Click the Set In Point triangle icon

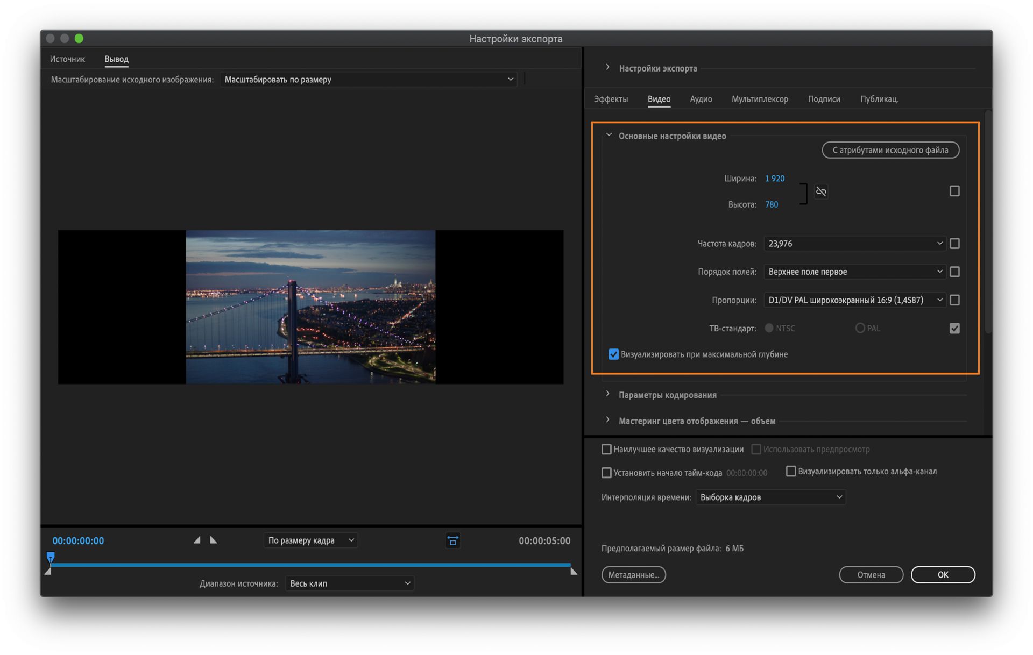(x=197, y=540)
